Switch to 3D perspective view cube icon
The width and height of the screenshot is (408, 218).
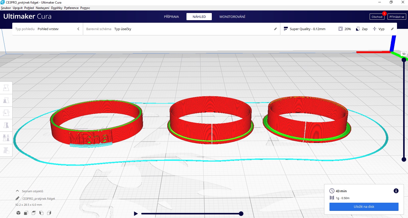18,213
